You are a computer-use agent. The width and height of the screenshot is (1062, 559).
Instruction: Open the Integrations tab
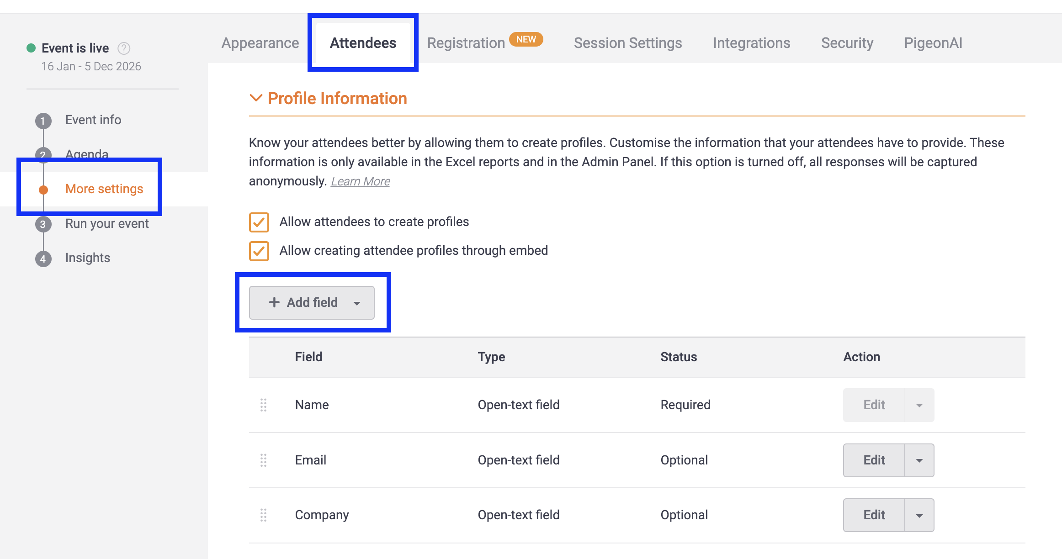click(752, 43)
